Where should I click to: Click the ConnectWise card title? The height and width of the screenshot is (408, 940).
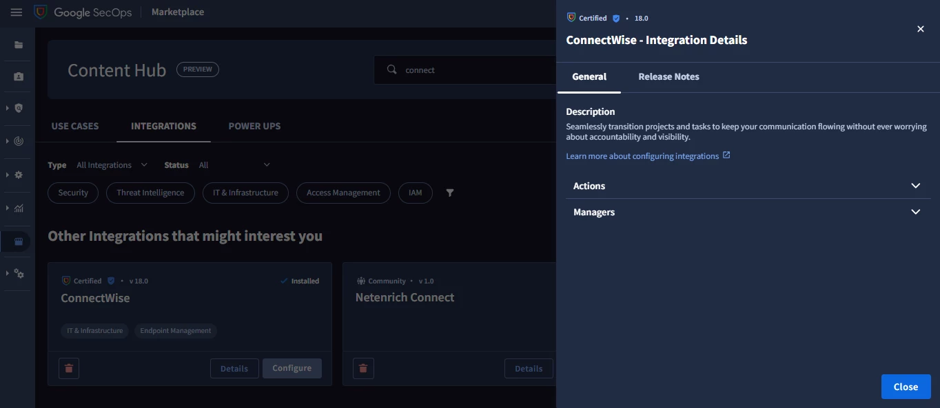[95, 298]
